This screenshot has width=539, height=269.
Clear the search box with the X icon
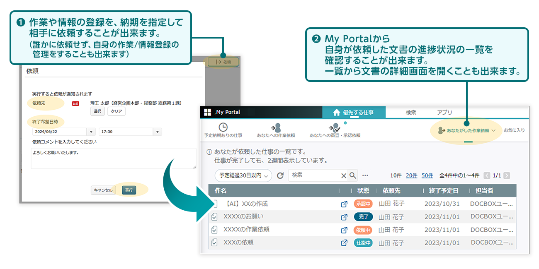click(343, 175)
